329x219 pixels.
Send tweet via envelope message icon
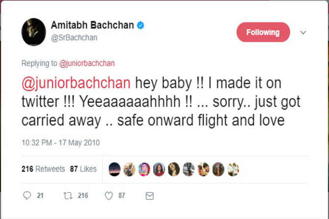[x=149, y=195]
